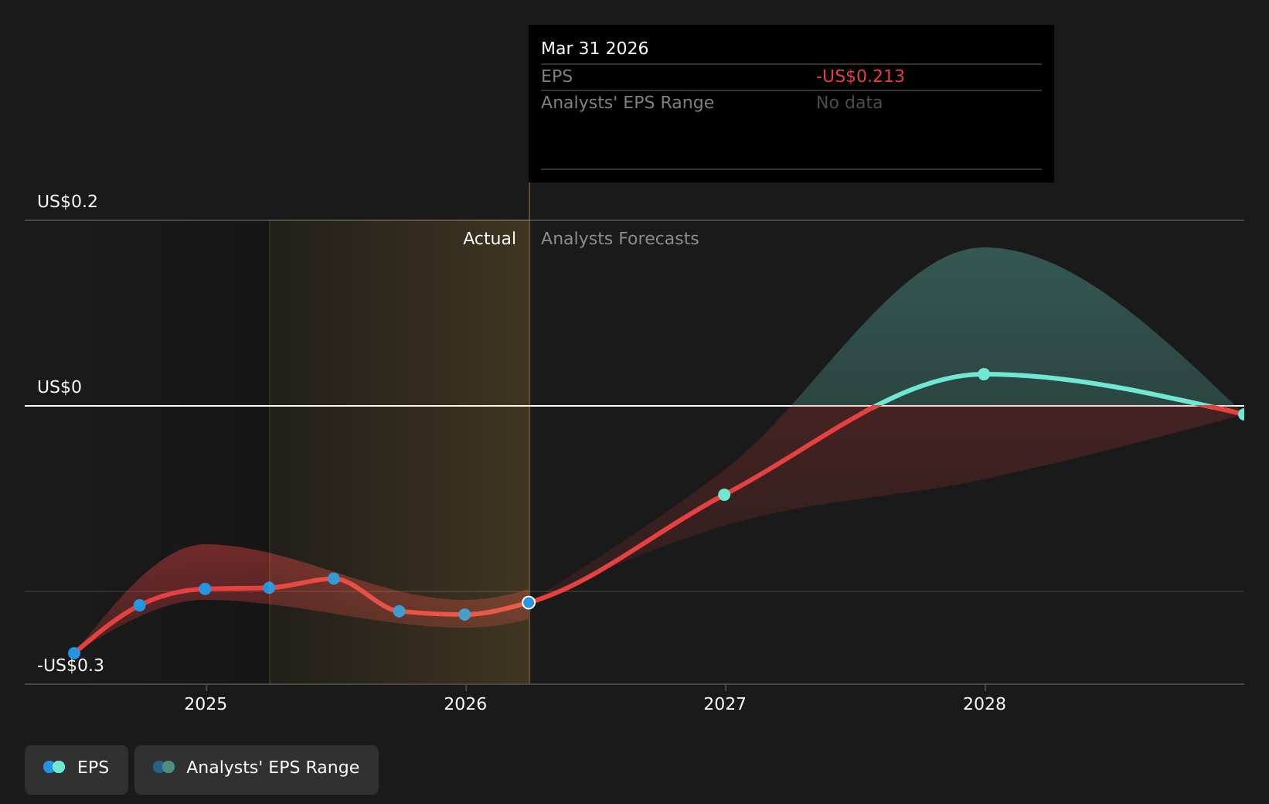This screenshot has width=1269, height=804.
Task: Click the 2026 x-axis label
Action: coord(465,704)
